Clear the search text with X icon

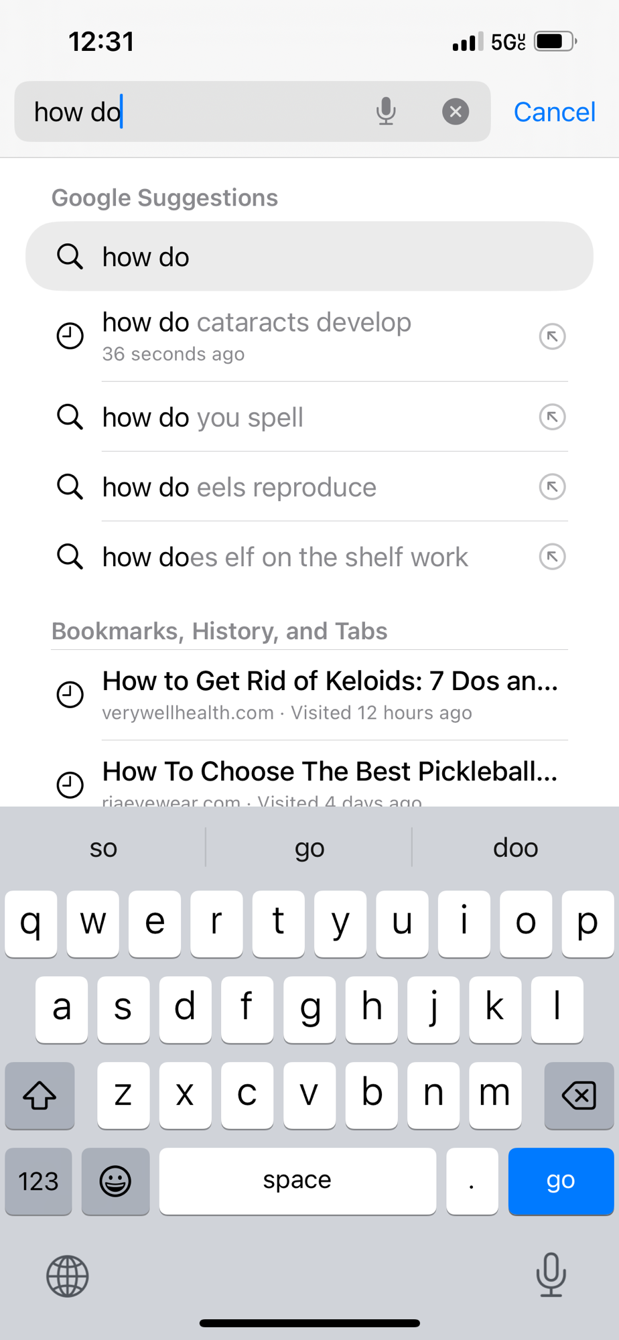pyautogui.click(x=456, y=111)
